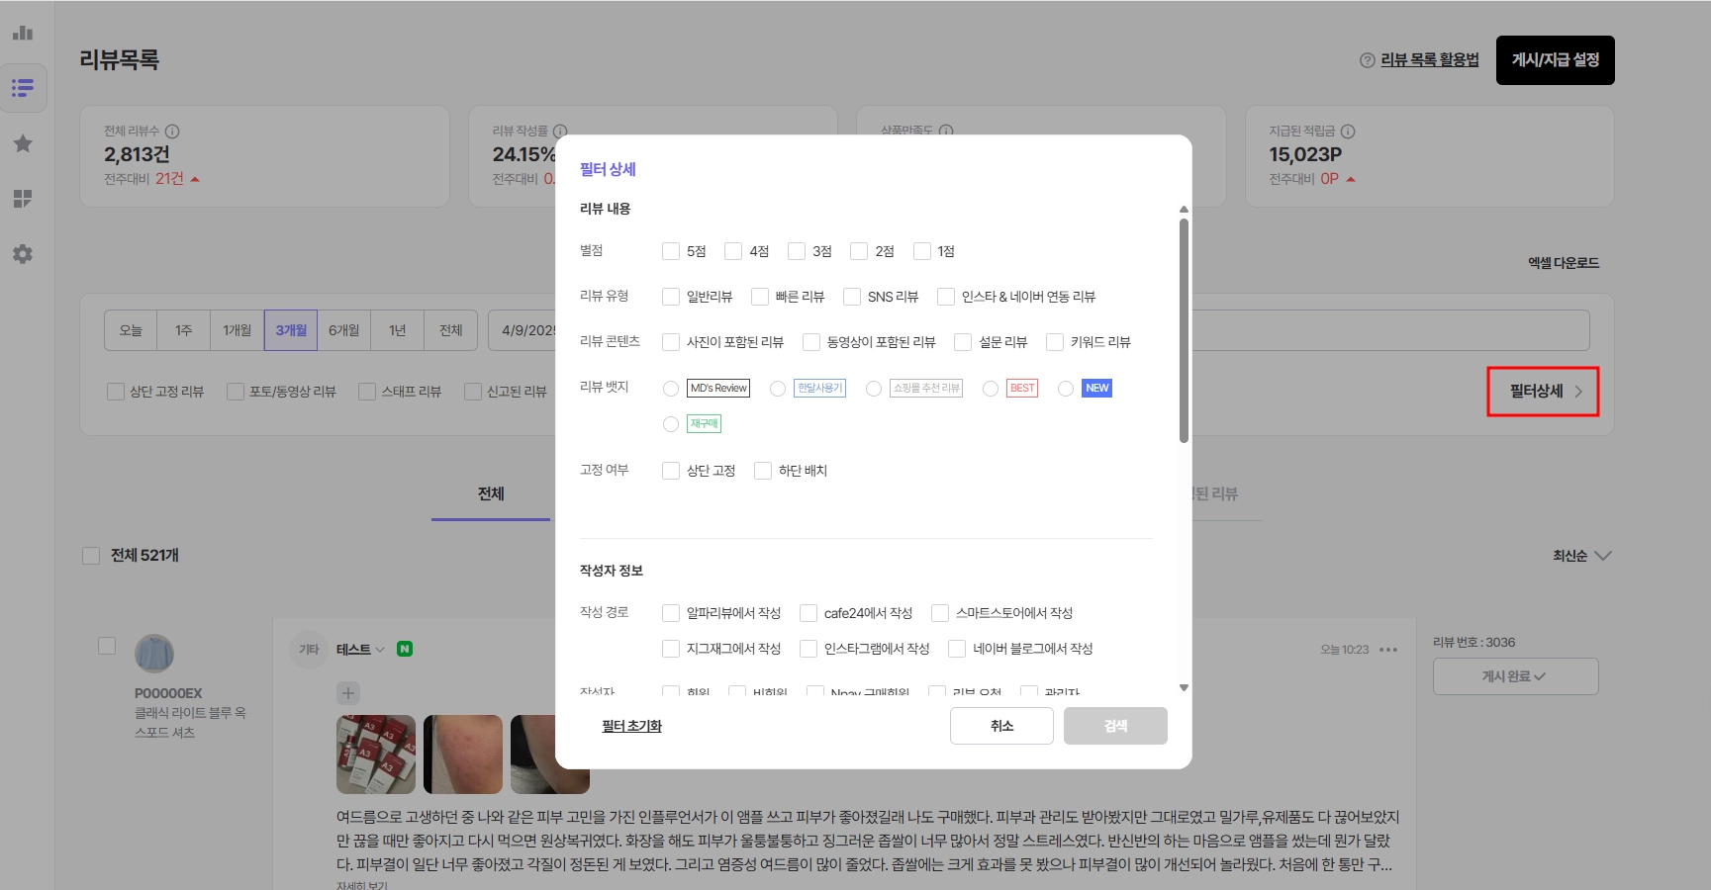Switch to the 전체 reviews tab

(491, 493)
